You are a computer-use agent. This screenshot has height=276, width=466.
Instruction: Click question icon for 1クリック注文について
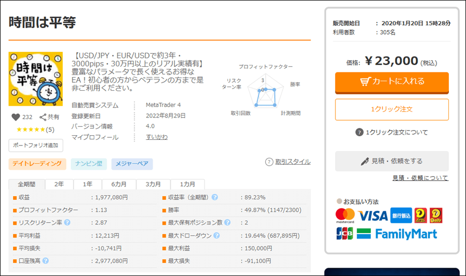tap(359, 132)
